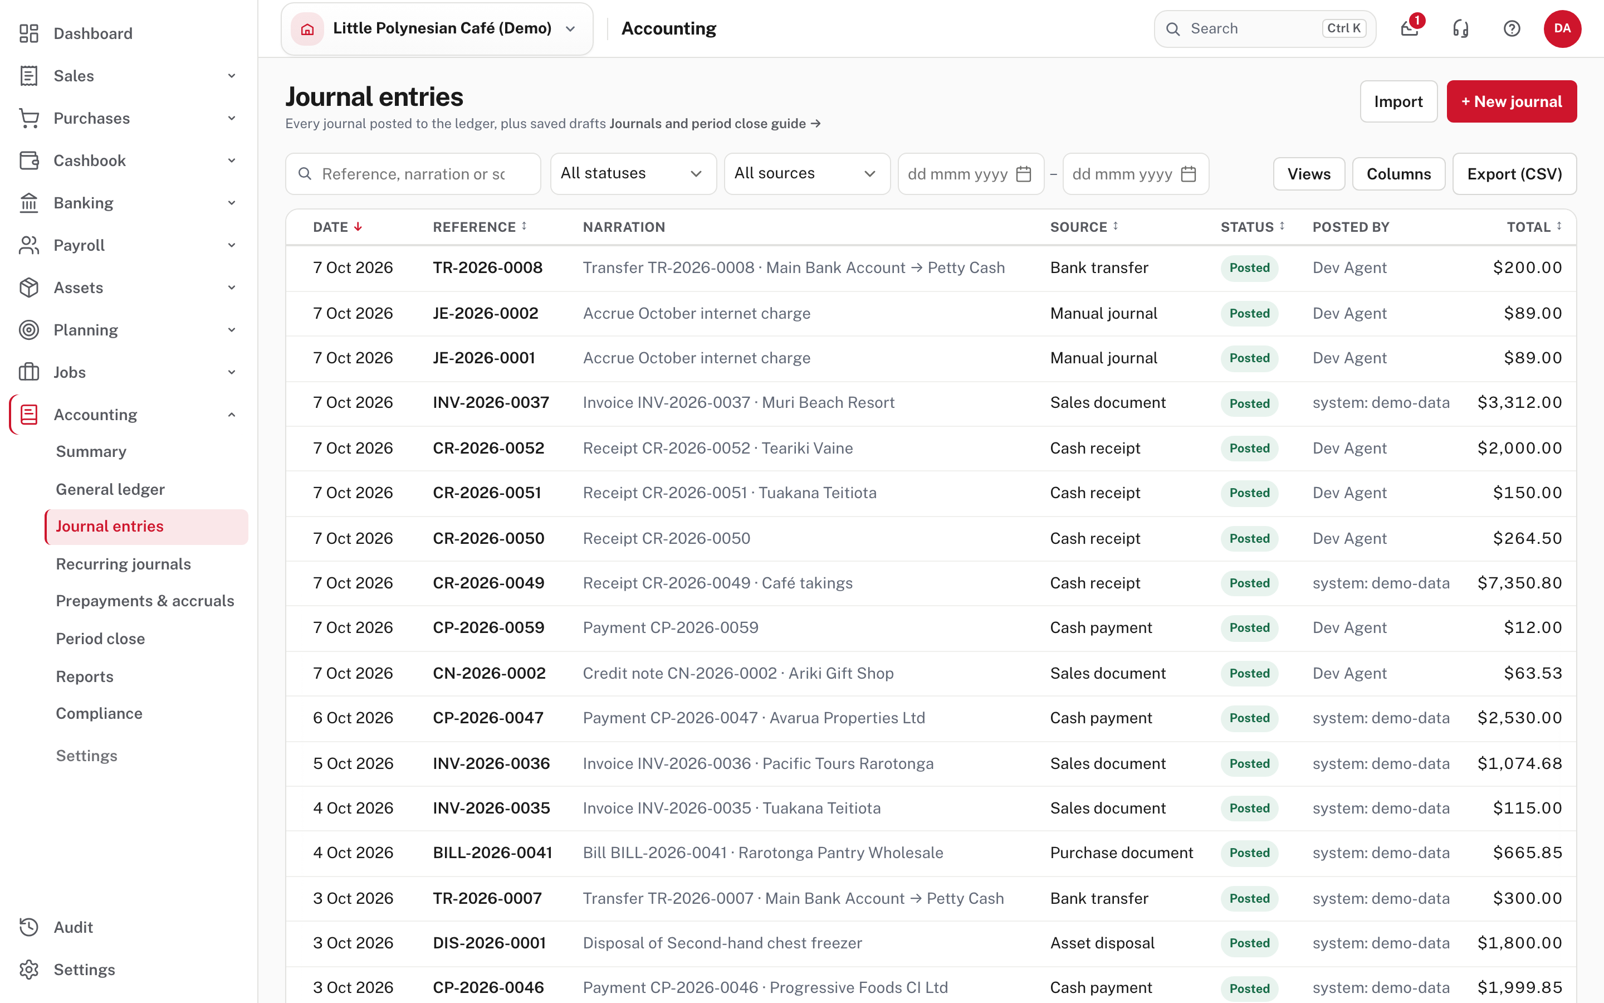
Task: Open the company switcher dropdown
Action: pyautogui.click(x=437, y=28)
